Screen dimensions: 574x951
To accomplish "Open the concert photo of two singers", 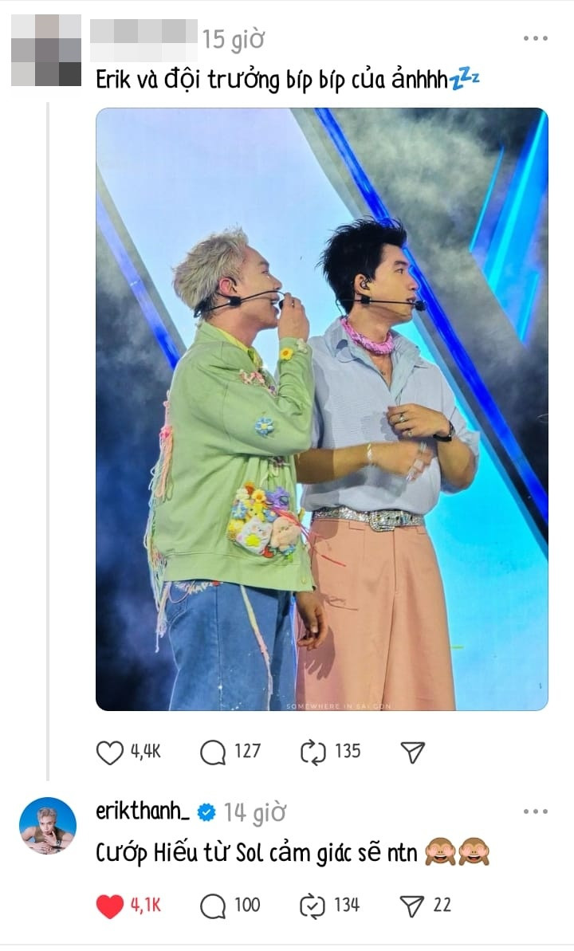I will coord(321,409).
